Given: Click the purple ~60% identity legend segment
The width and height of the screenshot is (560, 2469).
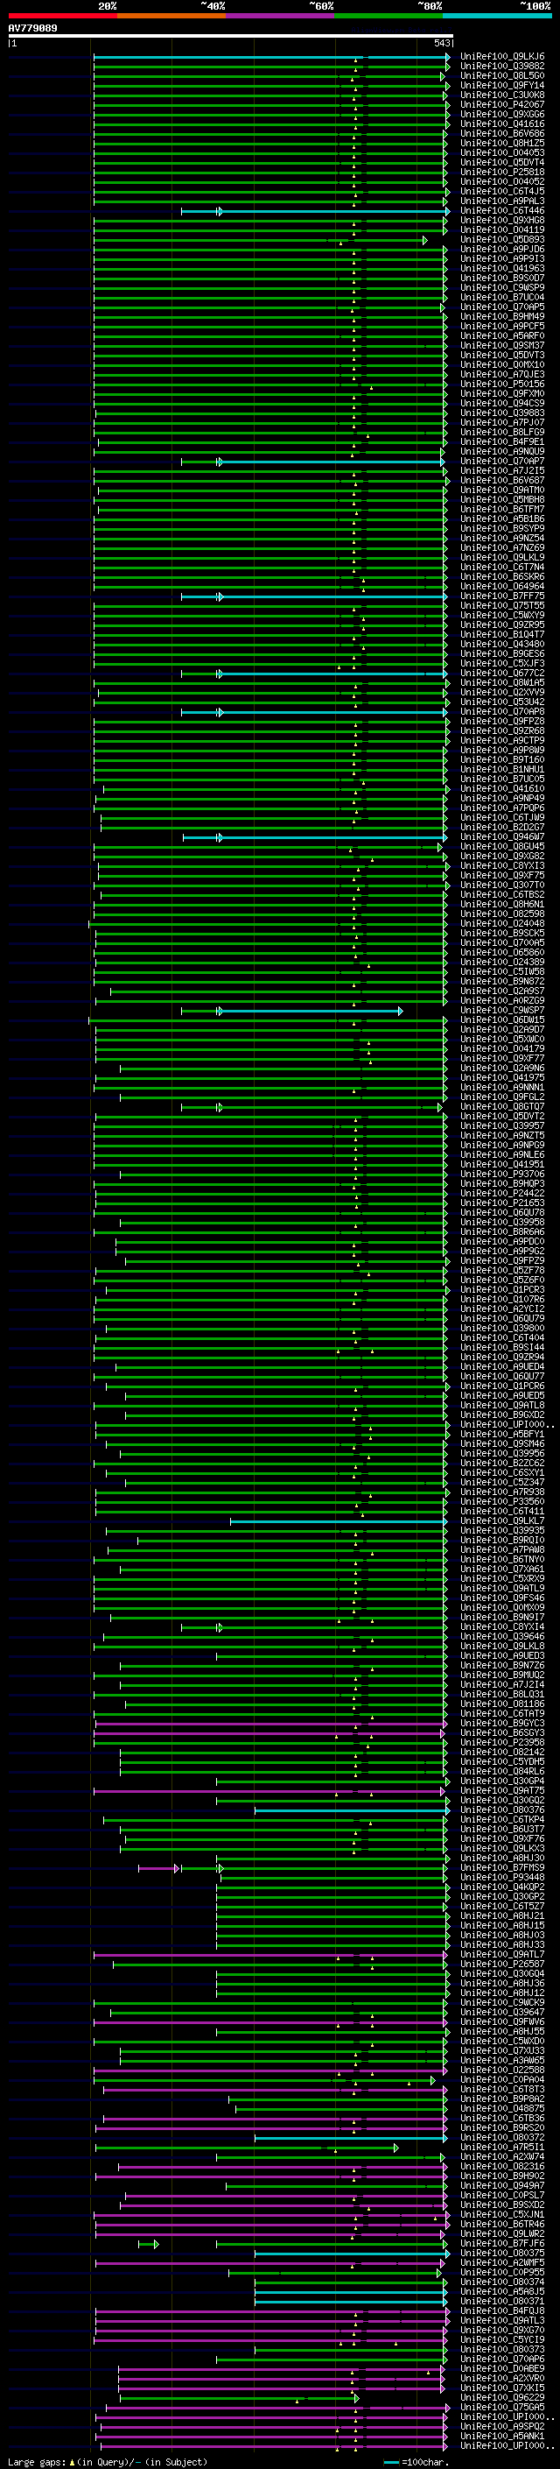Looking at the screenshot, I should coord(281,16).
